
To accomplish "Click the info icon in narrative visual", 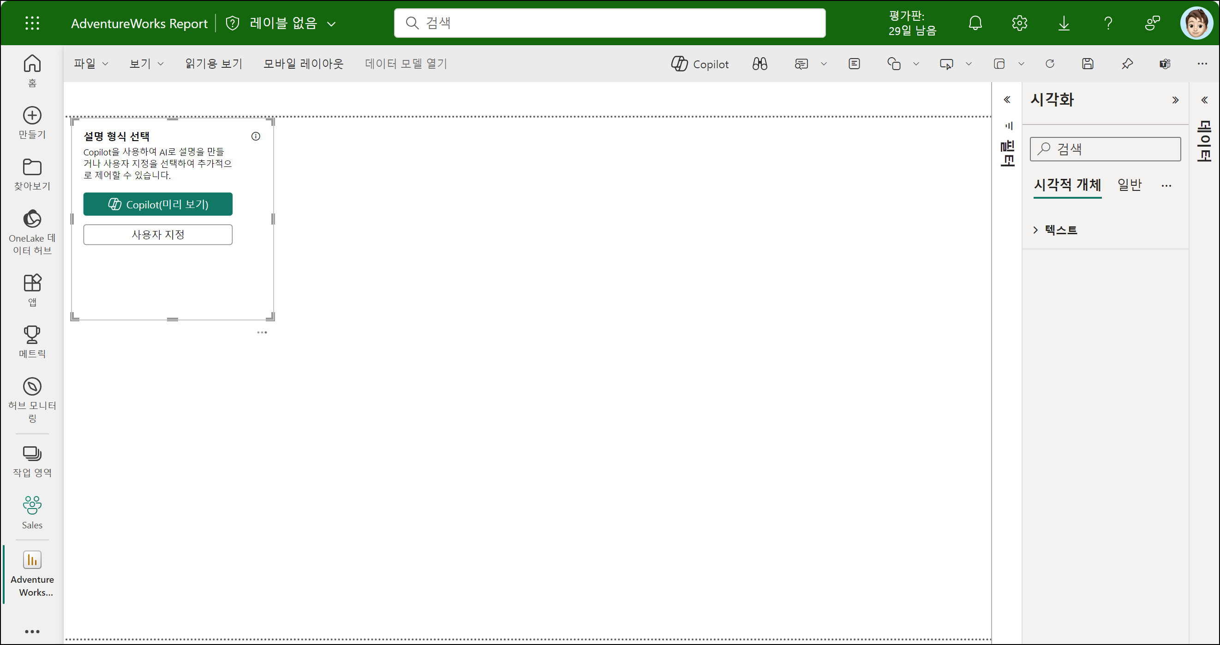I will (x=256, y=136).
